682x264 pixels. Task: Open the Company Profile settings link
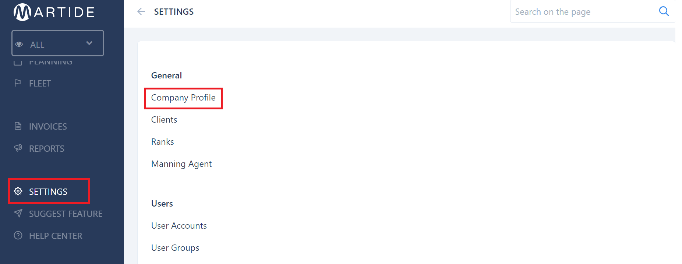183,98
